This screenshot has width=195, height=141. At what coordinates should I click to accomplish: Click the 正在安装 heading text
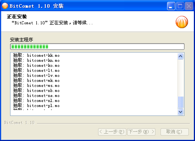[17, 17]
